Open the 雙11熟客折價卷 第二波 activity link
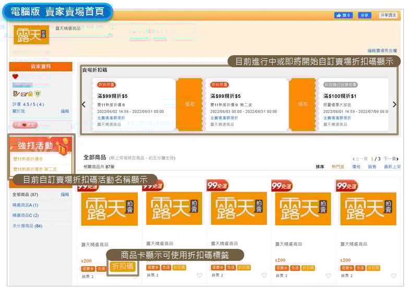This screenshot has width=407, height=289. [35, 169]
